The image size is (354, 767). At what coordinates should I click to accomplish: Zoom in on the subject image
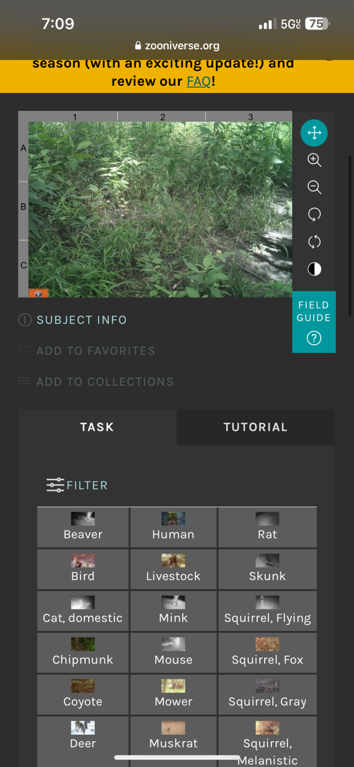tap(314, 160)
